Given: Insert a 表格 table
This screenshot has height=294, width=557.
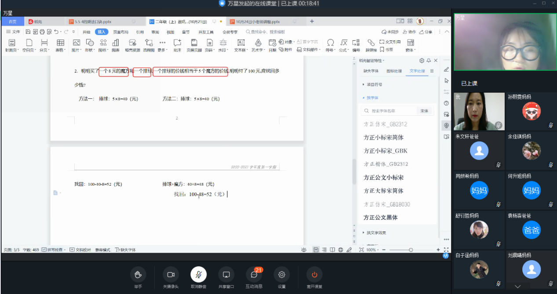Looking at the screenshot, I should (60, 45).
